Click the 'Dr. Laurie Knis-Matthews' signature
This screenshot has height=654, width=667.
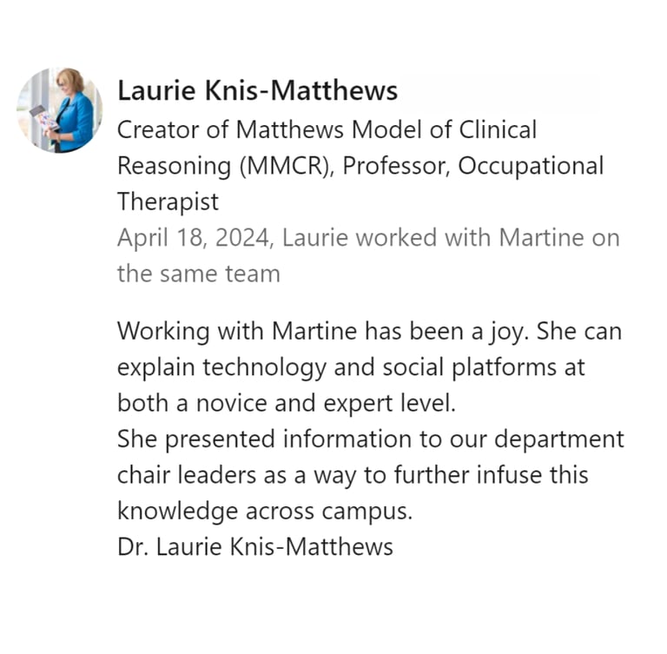pos(255,546)
